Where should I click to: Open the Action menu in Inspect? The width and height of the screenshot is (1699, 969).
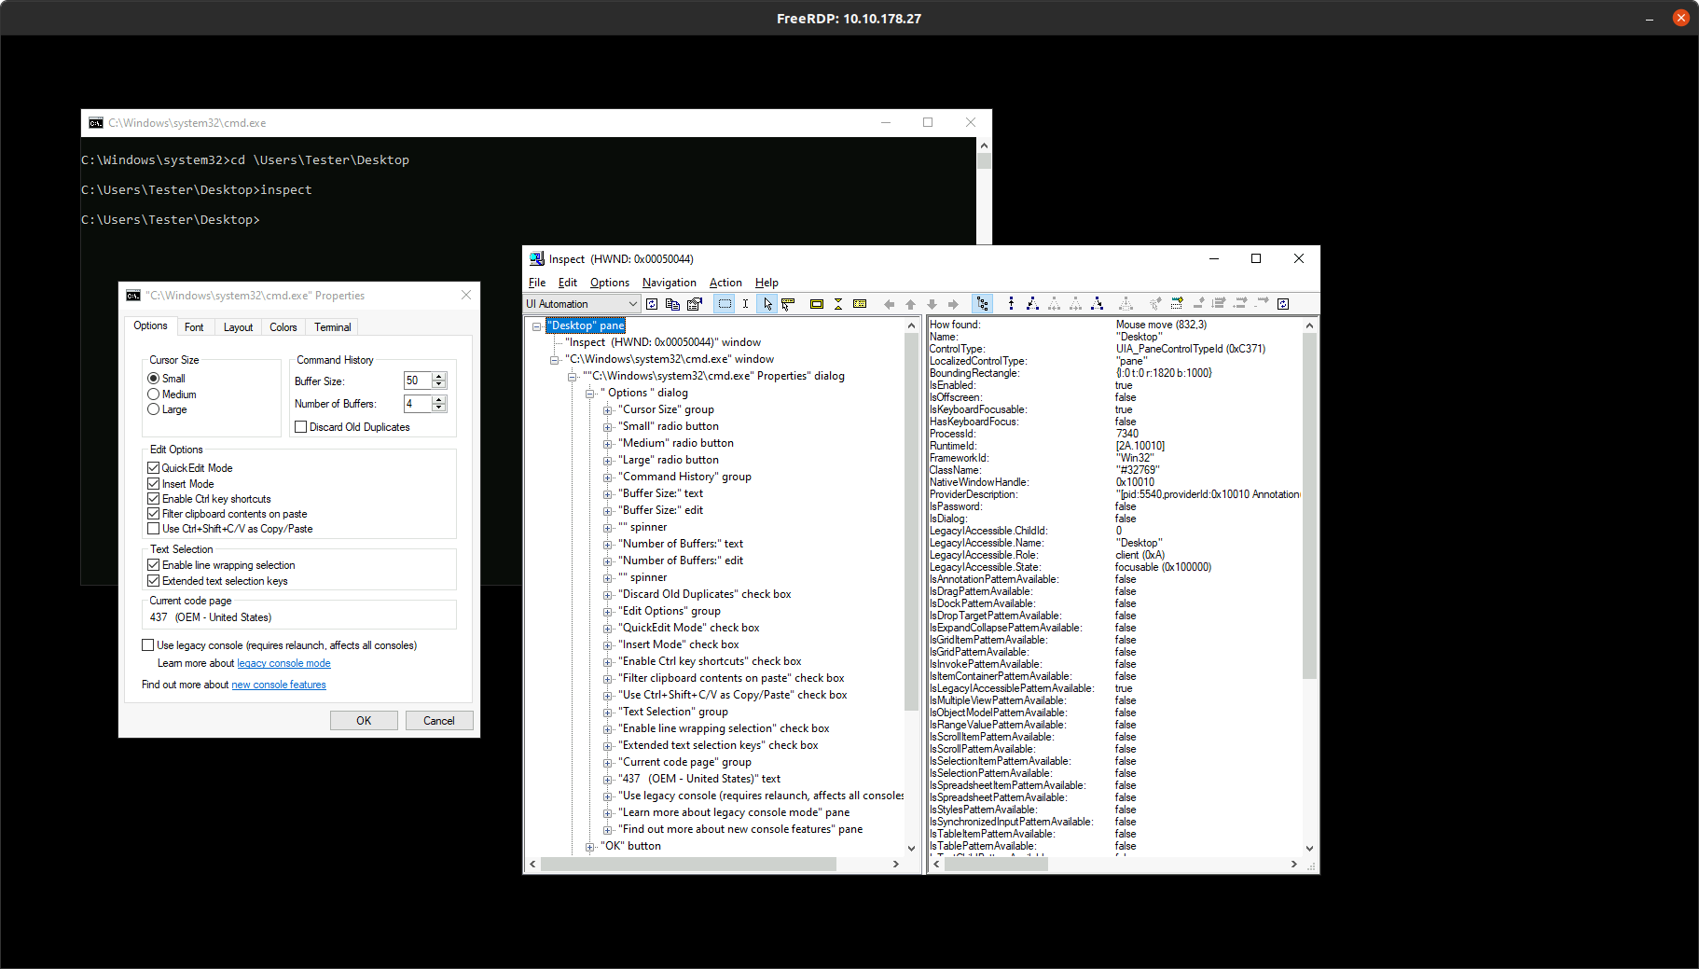(725, 283)
